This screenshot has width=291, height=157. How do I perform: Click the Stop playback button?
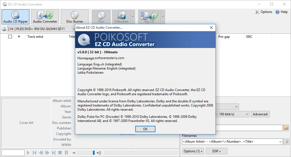[60, 153]
